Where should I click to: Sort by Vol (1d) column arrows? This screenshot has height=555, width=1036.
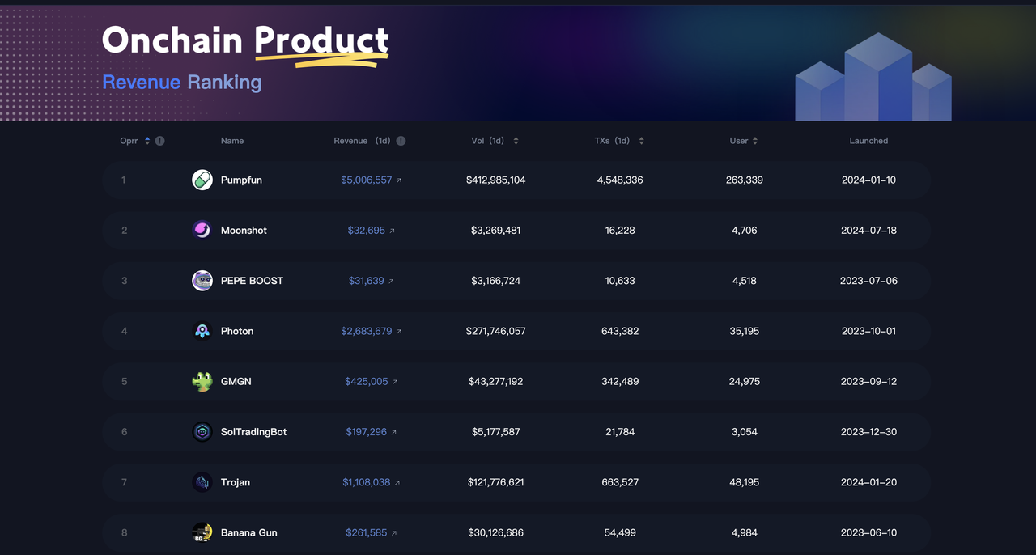[516, 141]
